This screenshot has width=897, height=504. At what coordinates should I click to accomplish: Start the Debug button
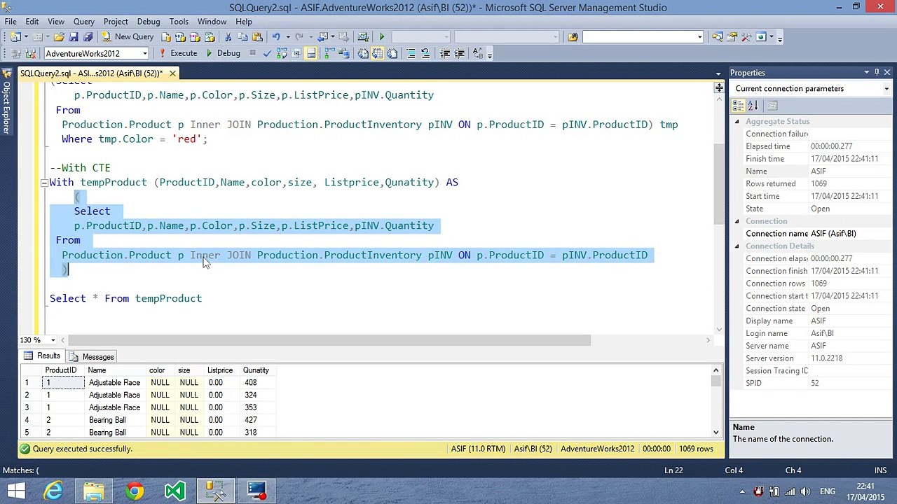pos(224,53)
